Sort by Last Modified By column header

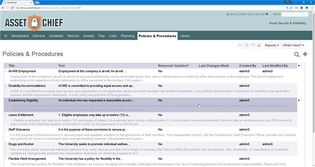(275, 66)
